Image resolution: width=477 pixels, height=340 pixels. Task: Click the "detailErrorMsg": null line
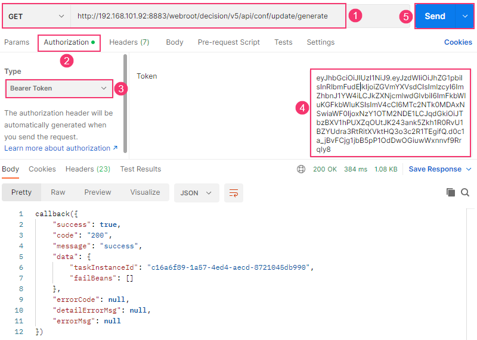click(101, 310)
